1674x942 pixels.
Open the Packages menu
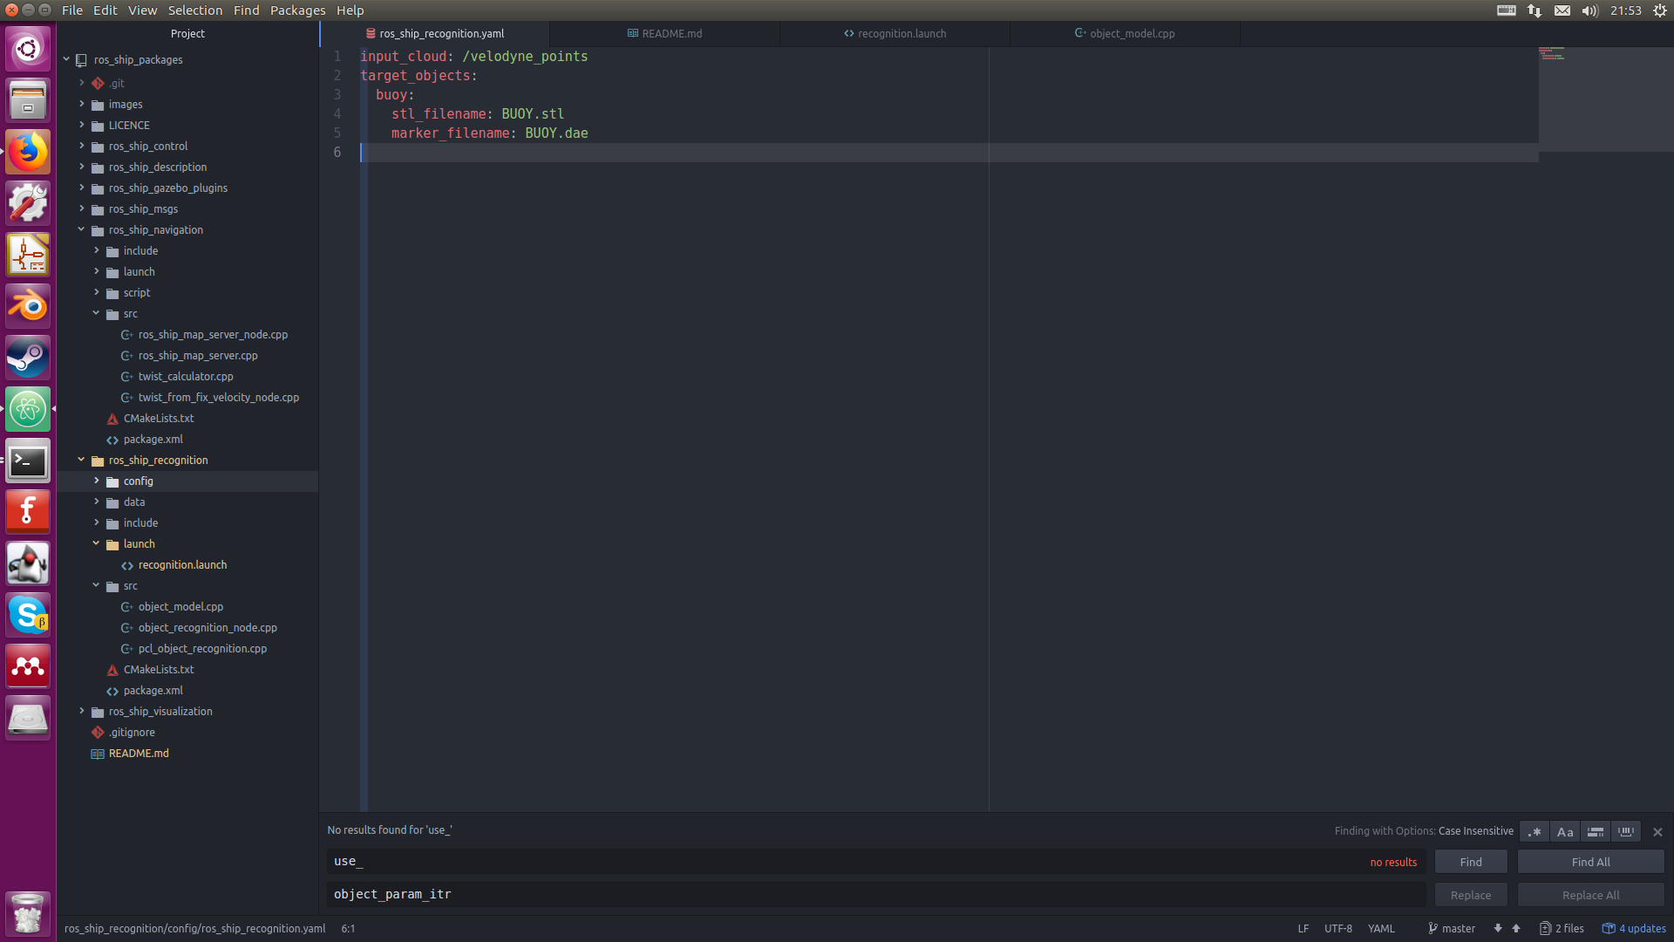(x=297, y=10)
